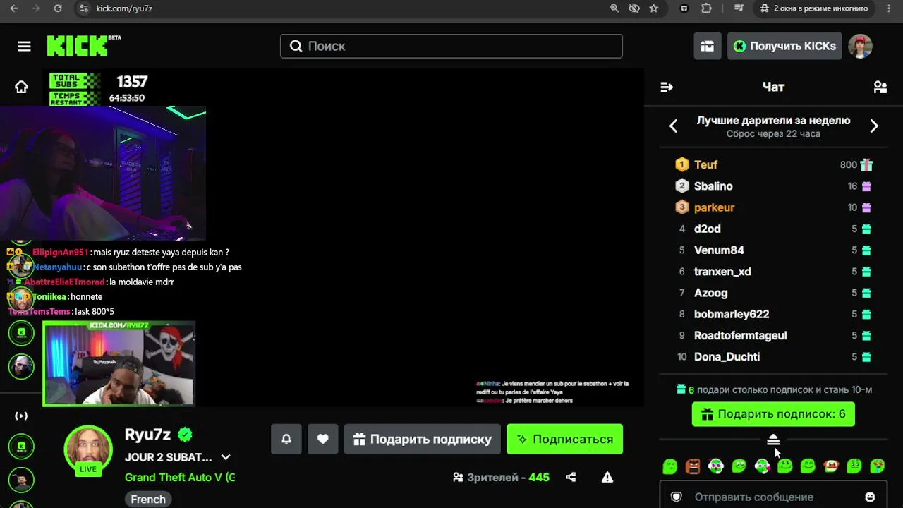Select Dona_Duchti in gifters list

(727, 357)
